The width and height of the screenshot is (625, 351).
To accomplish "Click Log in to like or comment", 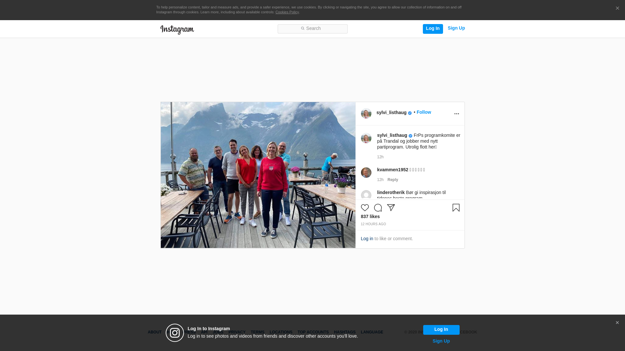I will 367,239.
